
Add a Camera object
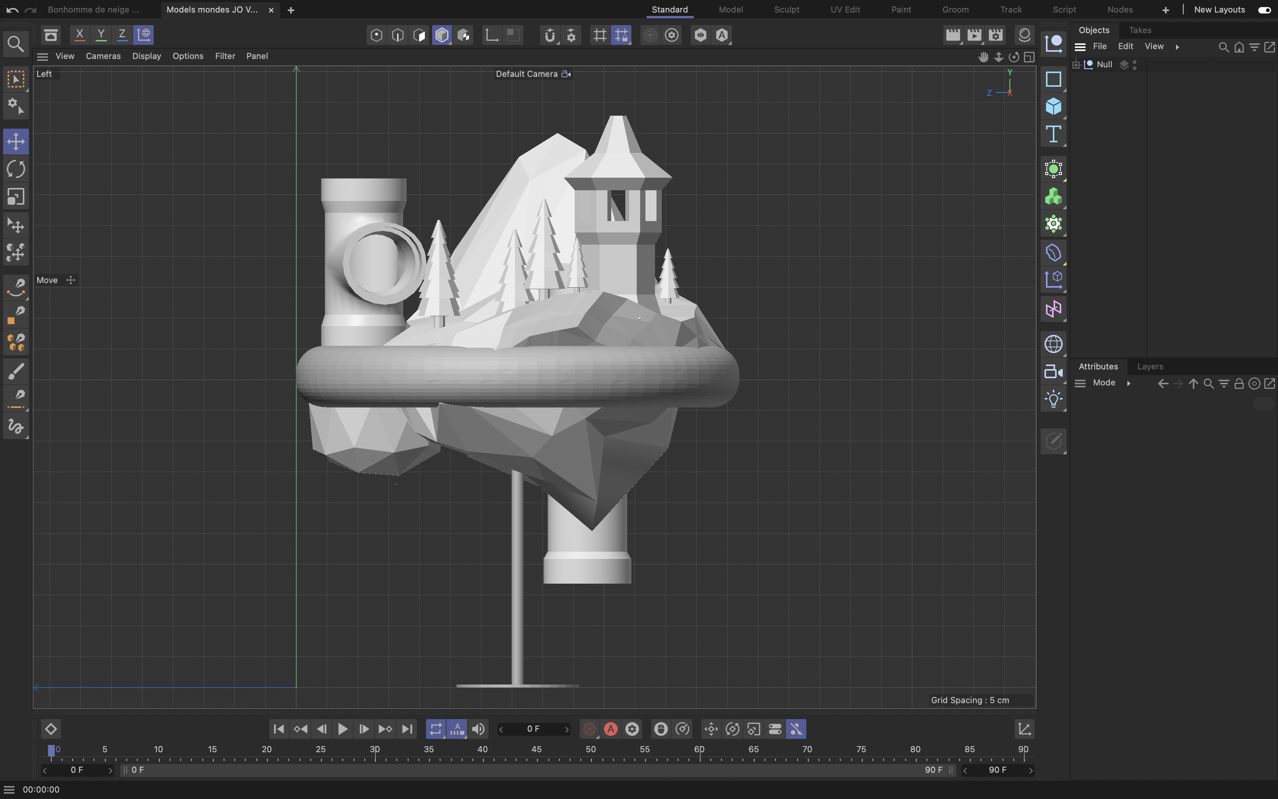[1053, 372]
